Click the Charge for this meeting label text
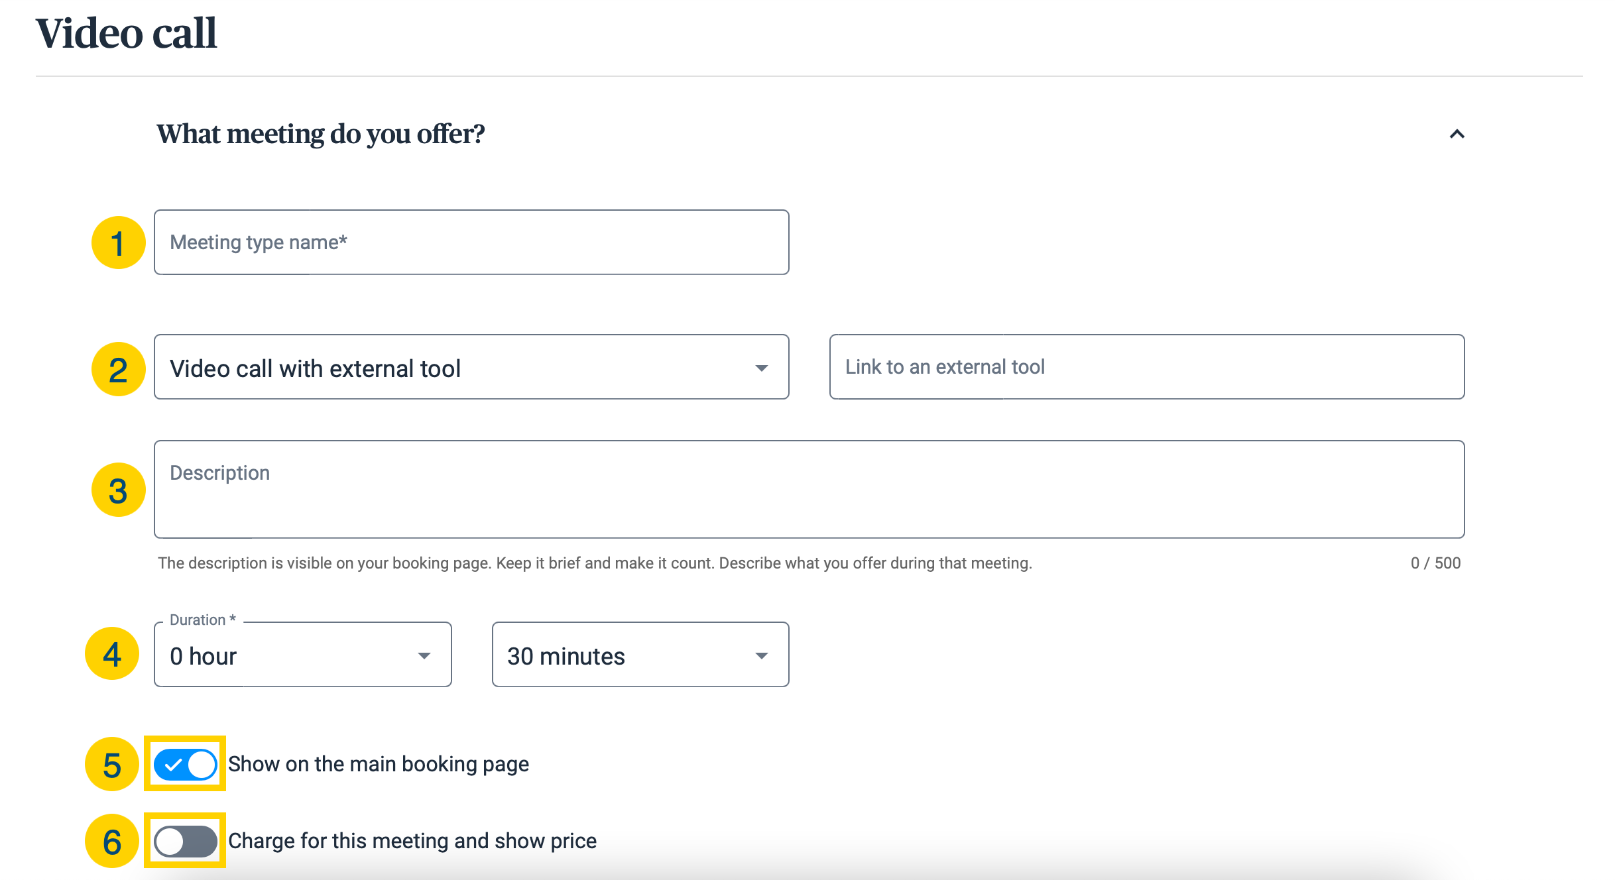1615x880 pixels. (x=412, y=841)
